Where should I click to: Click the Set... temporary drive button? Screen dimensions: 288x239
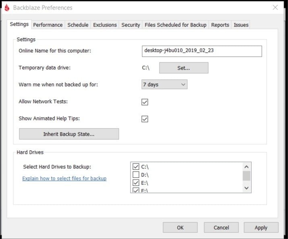click(x=184, y=68)
